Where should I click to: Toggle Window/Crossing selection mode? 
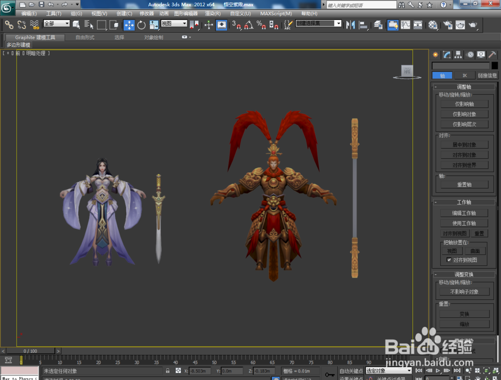[x=114, y=25]
